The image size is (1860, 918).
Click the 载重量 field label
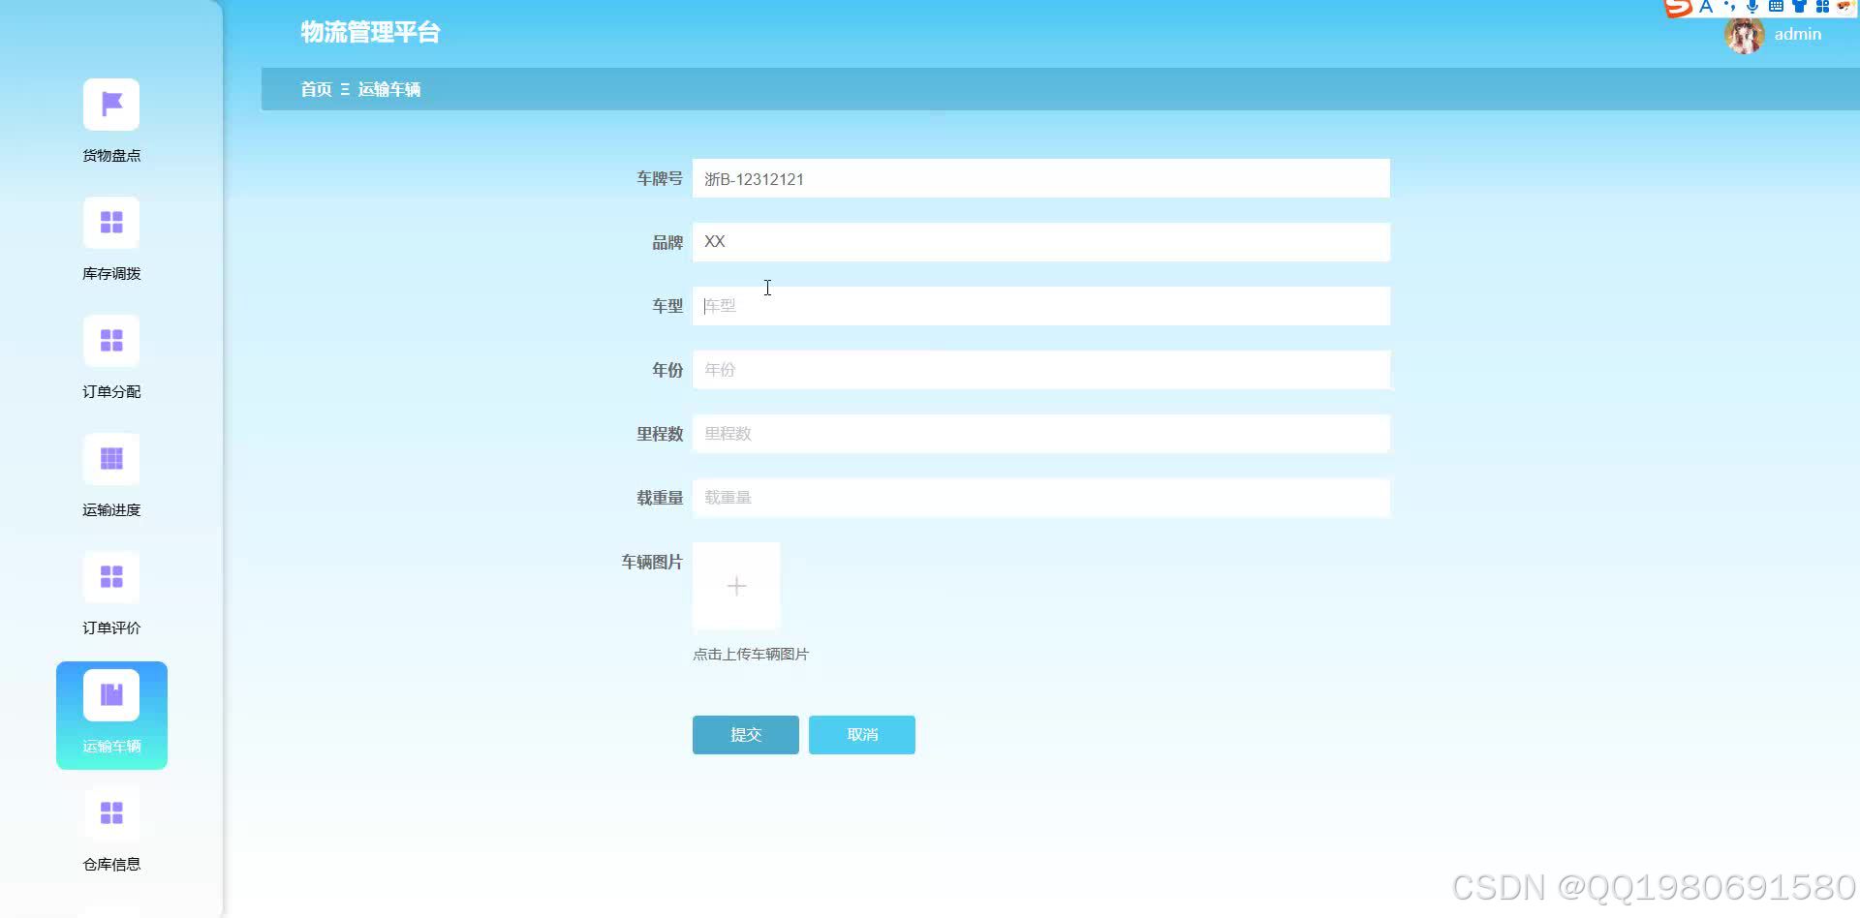660,498
